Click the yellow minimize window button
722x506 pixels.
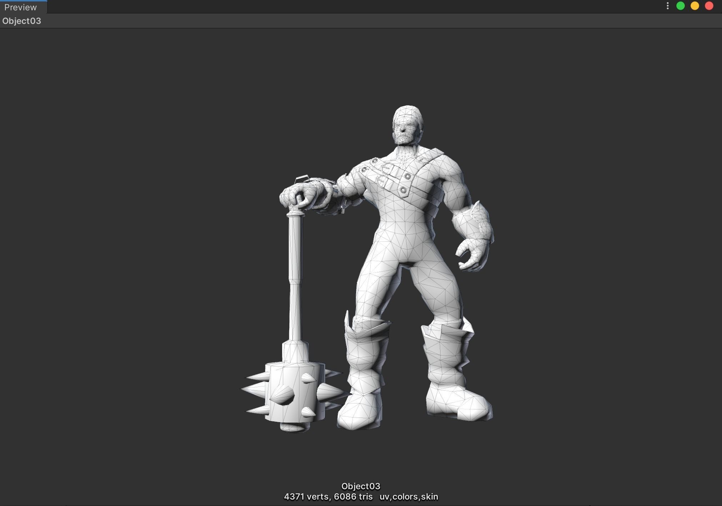695,6
